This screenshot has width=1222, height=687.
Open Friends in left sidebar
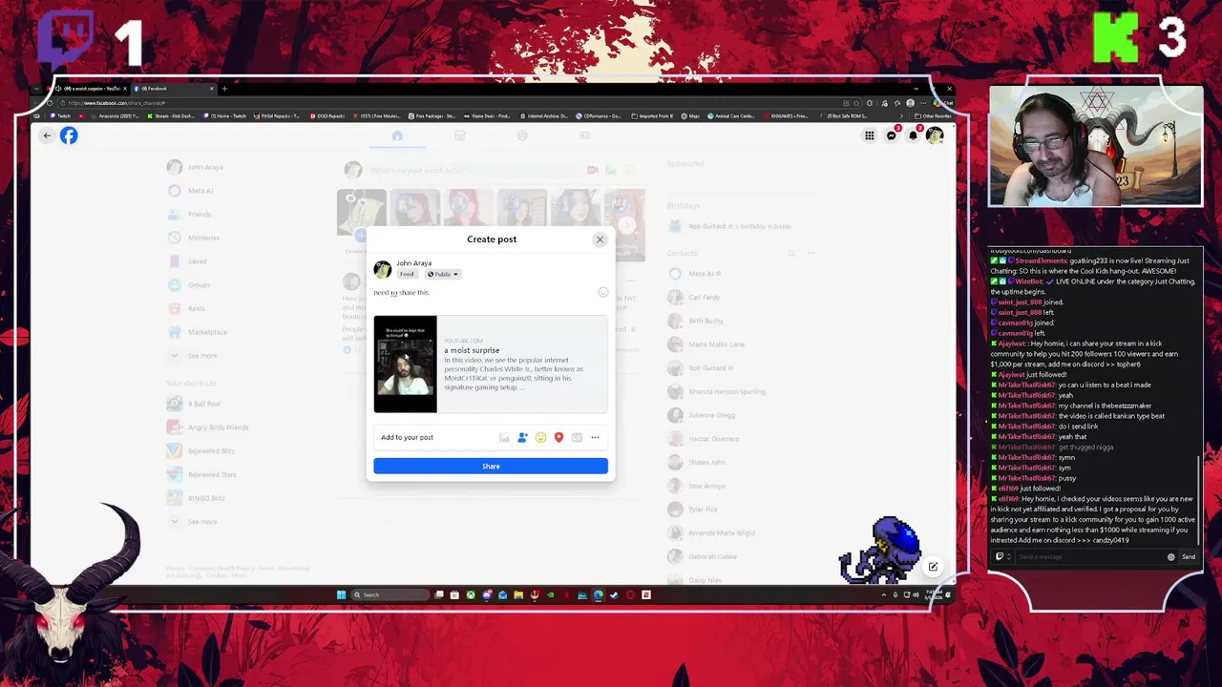(189, 214)
